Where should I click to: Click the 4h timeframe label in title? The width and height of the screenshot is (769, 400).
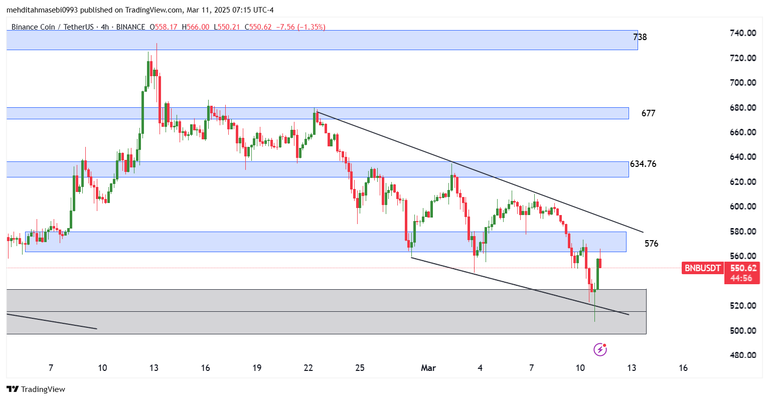[105, 27]
